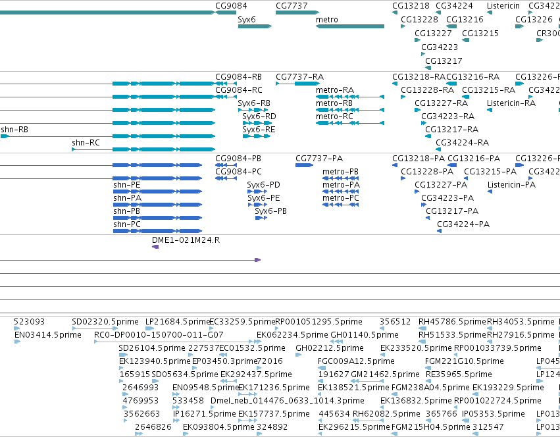
Task: Open the metro-PC protein label
Action: (341, 198)
